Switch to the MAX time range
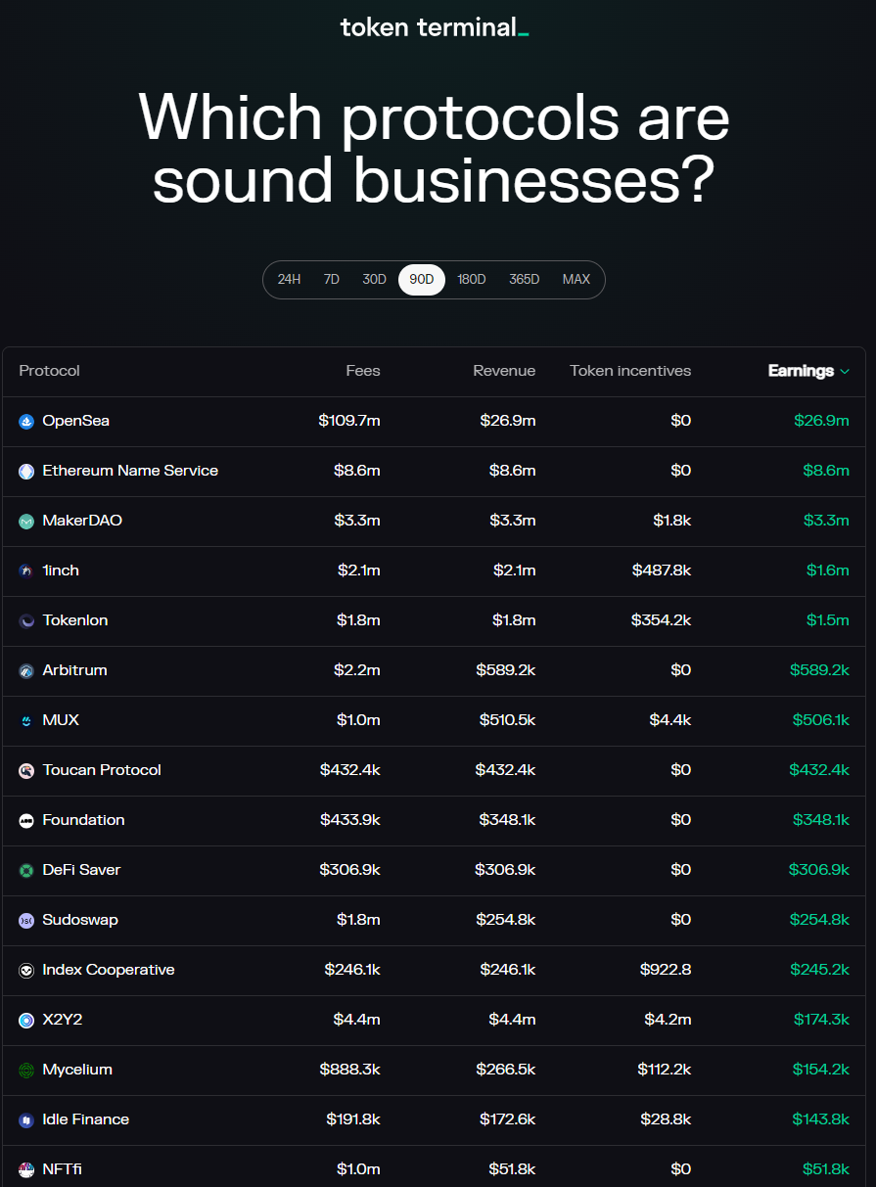This screenshot has height=1187, width=876. [x=576, y=280]
